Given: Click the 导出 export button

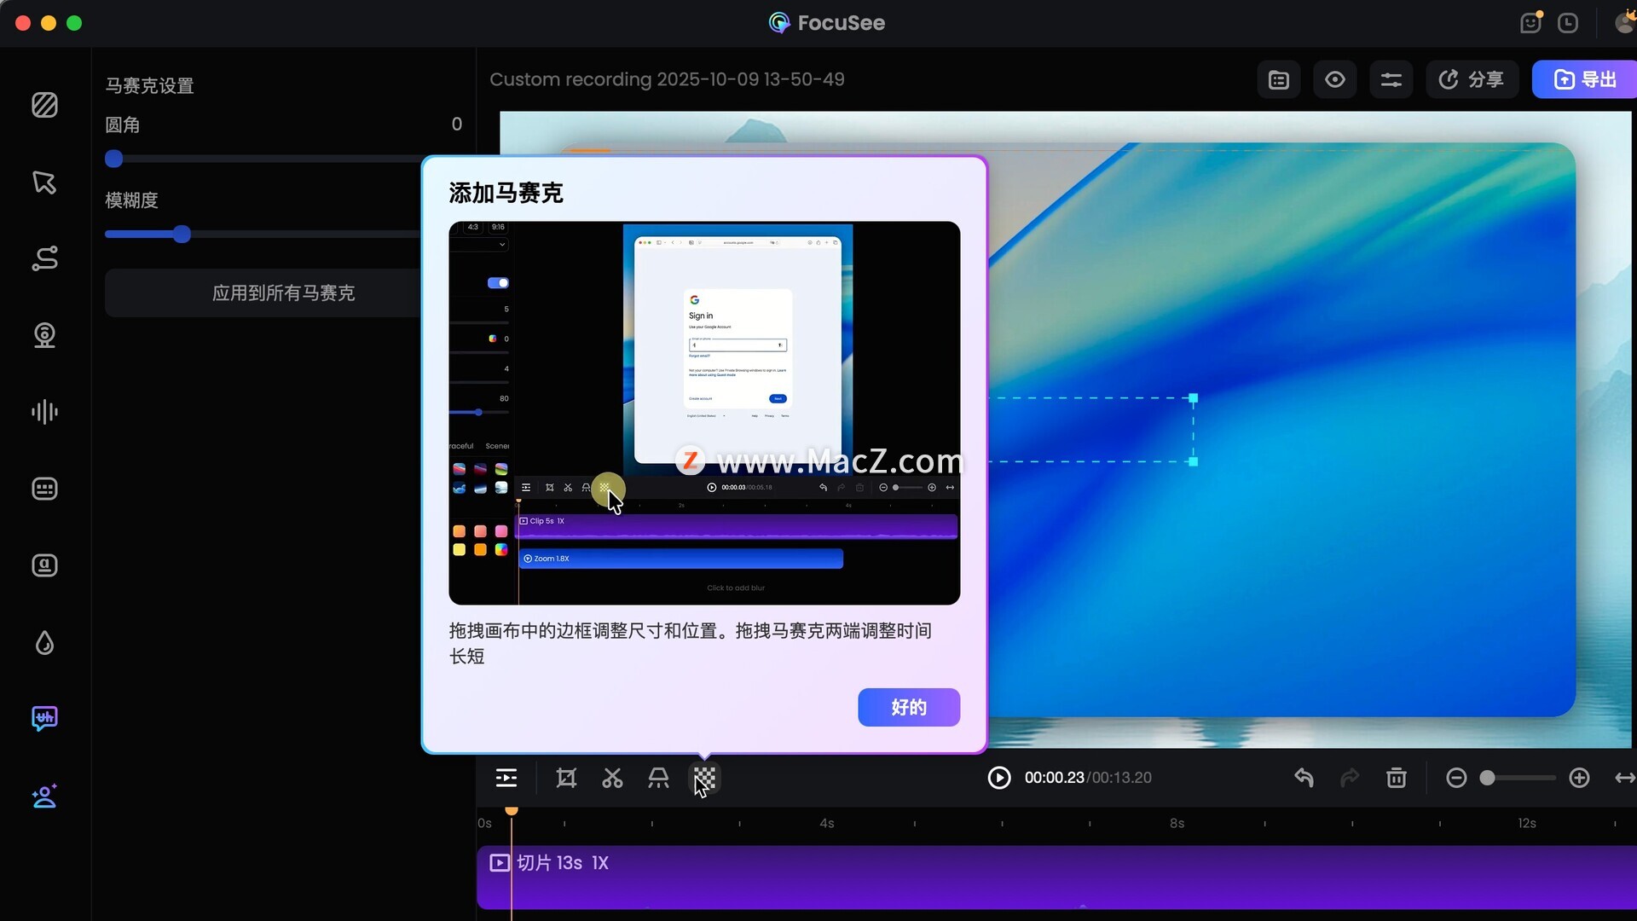Looking at the screenshot, I should tap(1585, 79).
